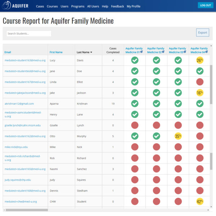Click the scroll down arrow

point(211,207)
